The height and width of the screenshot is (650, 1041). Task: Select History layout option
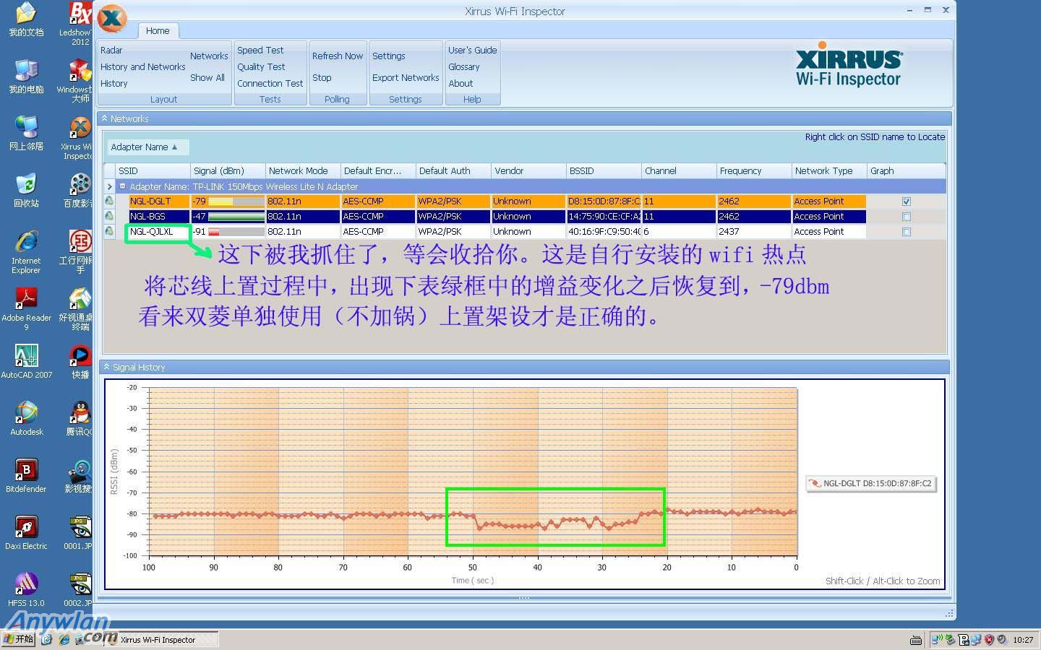[114, 83]
